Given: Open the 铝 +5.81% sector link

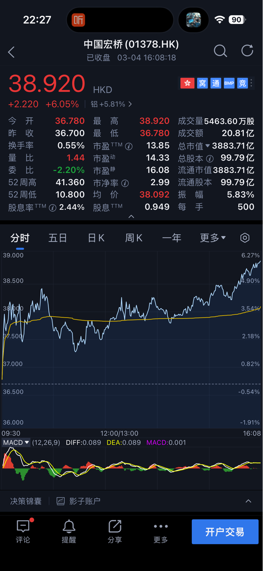Looking at the screenshot, I should click(111, 104).
